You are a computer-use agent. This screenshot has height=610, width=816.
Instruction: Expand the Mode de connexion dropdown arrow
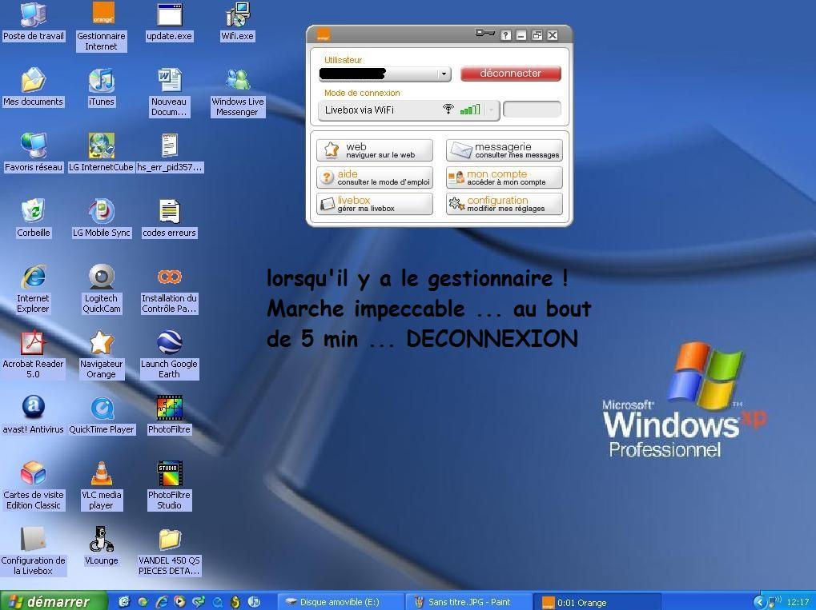tap(491, 110)
